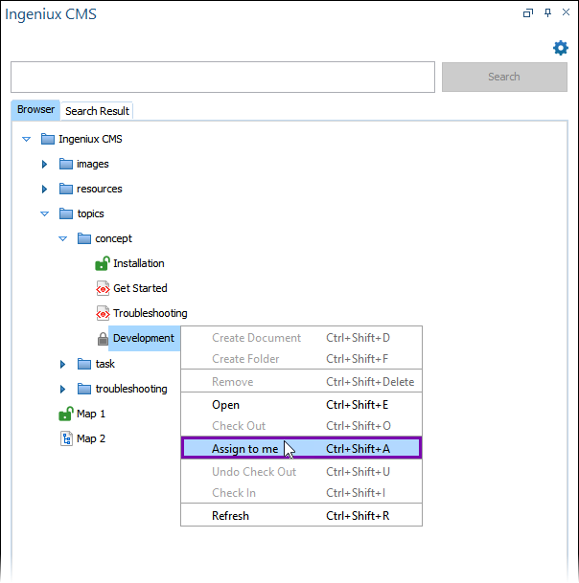Click Check Out in the context menu
Screen dimensions: 579x583
301,426
